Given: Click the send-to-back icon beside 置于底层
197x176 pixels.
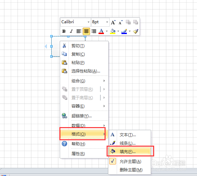Looking at the screenshot, I should tap(64, 97).
